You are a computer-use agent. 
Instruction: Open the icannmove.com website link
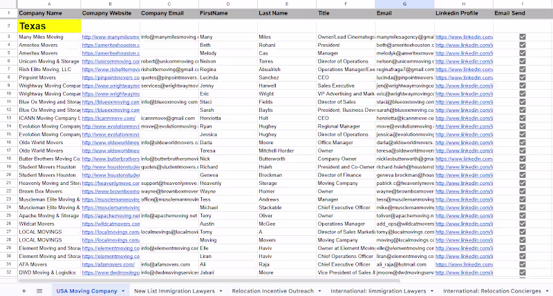109,118
